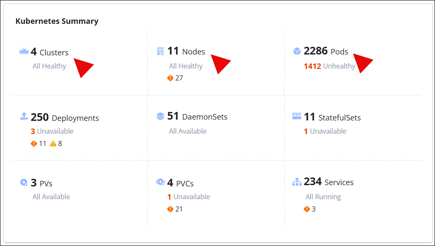Click the DaemonSets layers icon

point(160,116)
